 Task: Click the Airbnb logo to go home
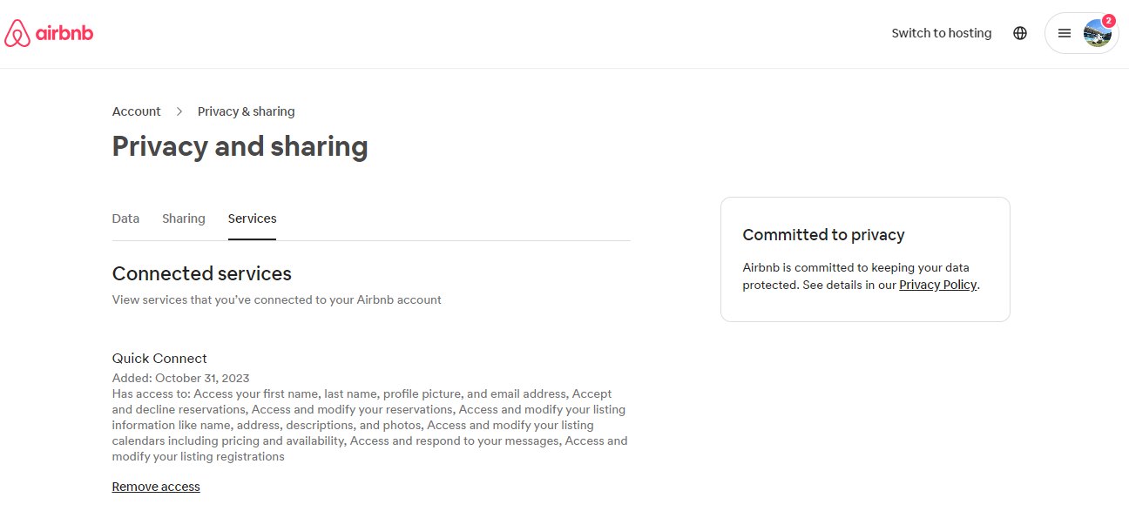point(49,34)
